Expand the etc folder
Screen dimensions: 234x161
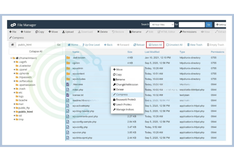click(14, 93)
